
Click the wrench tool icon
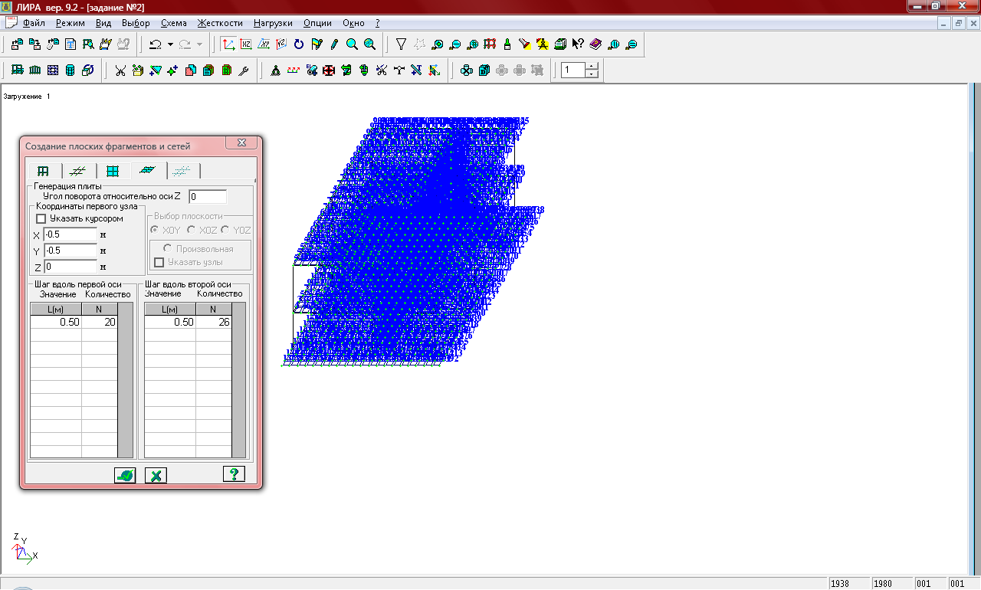pos(244,70)
